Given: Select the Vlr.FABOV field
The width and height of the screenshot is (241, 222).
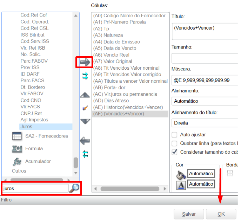Looking at the screenshot, I should pos(32,94).
